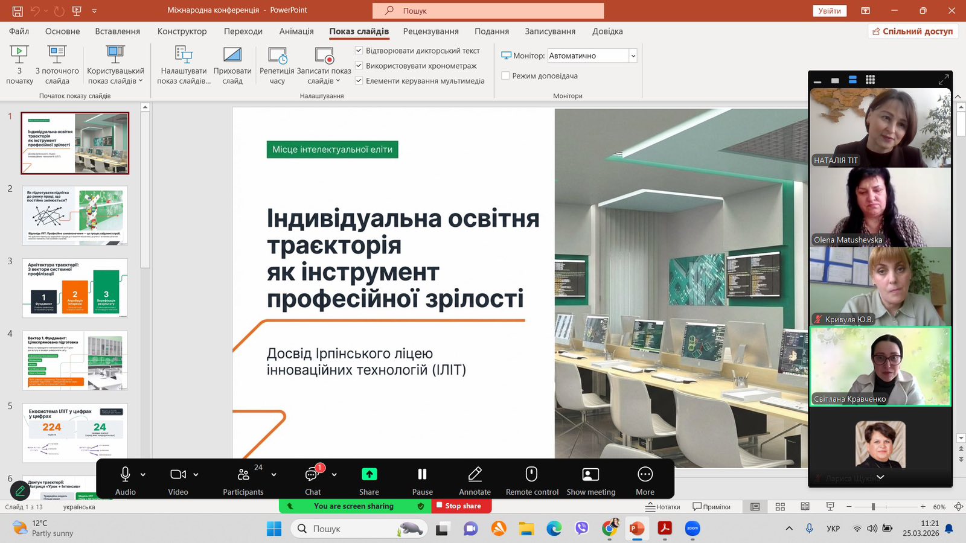Select slide 3 thumbnail
The width and height of the screenshot is (966, 543).
tap(75, 288)
